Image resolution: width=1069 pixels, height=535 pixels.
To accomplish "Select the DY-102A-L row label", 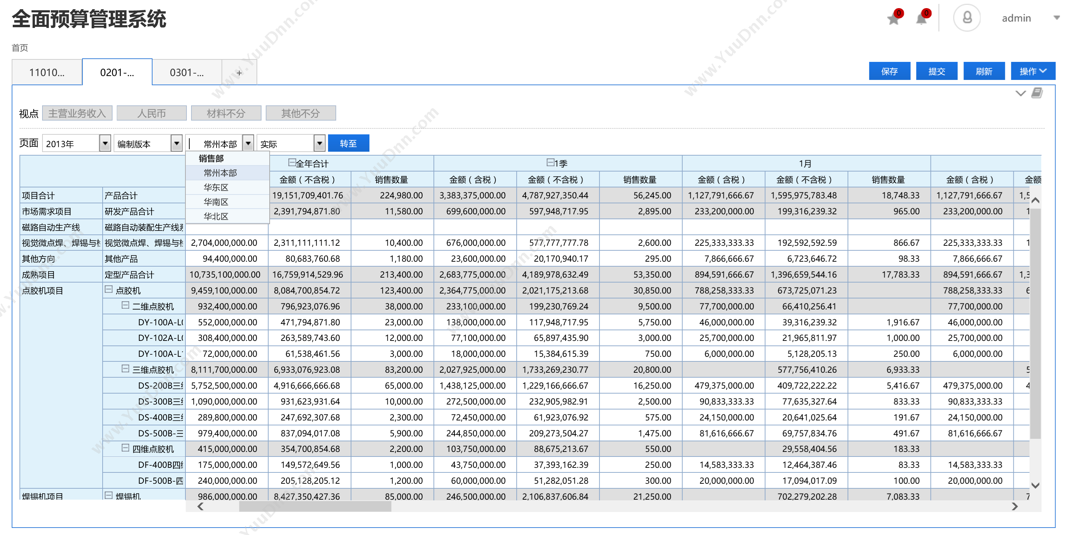I will [x=144, y=338].
